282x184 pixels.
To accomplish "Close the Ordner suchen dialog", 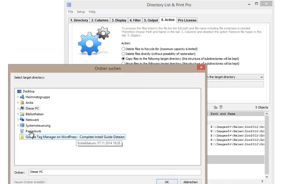I will point(201,67).
